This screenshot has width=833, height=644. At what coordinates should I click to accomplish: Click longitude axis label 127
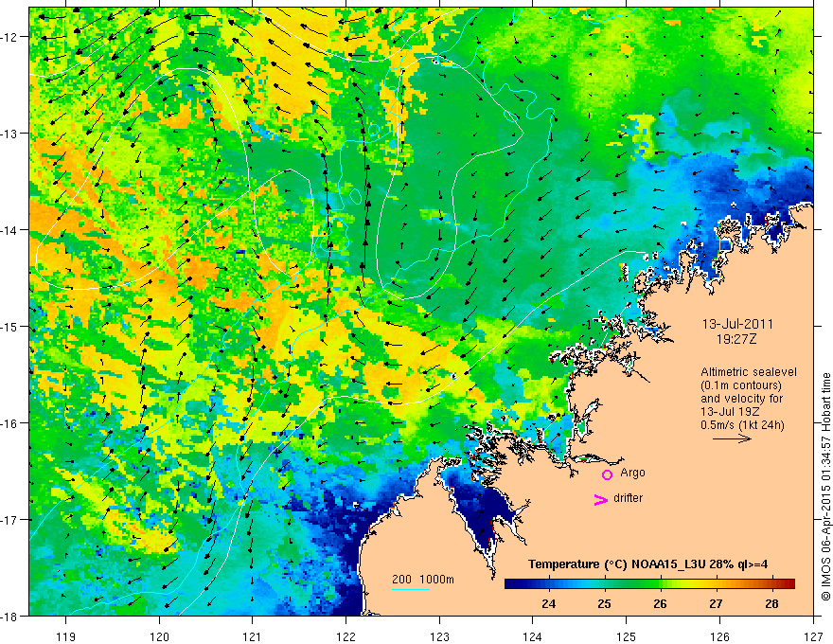click(x=813, y=637)
